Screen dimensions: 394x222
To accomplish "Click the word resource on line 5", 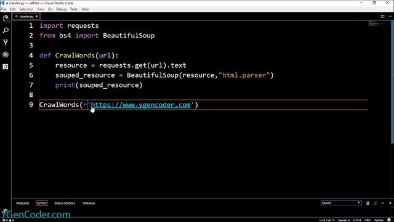I will coord(71,65).
